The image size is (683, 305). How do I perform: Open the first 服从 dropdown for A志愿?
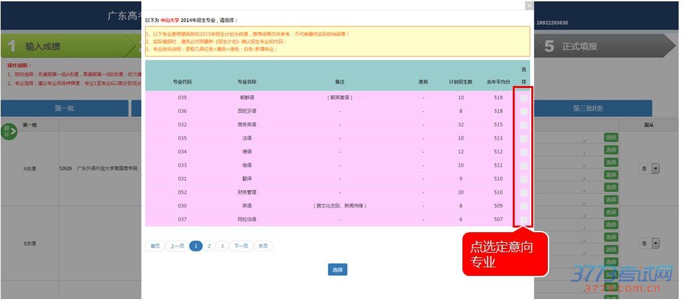pos(655,169)
